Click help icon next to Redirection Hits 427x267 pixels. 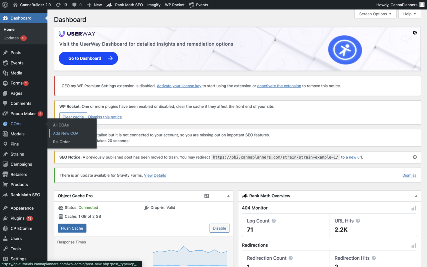coord(374,258)
